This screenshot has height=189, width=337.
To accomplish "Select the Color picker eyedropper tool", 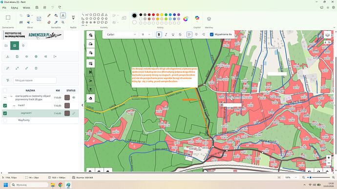I will [x=56, y=22].
